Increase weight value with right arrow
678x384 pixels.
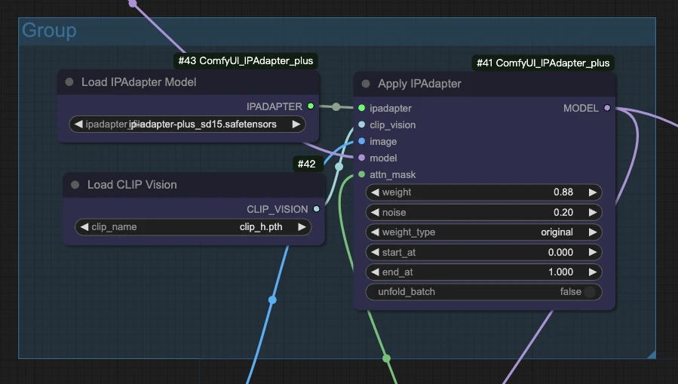(592, 192)
